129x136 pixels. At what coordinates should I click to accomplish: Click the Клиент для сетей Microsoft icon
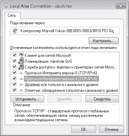21,55
